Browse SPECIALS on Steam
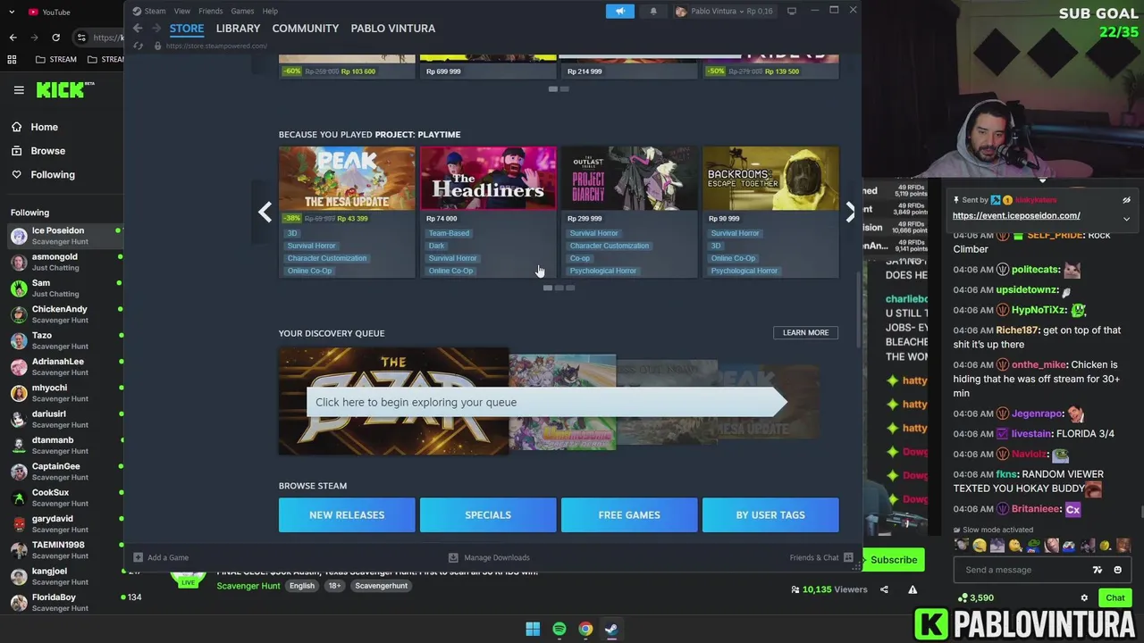 tap(488, 515)
